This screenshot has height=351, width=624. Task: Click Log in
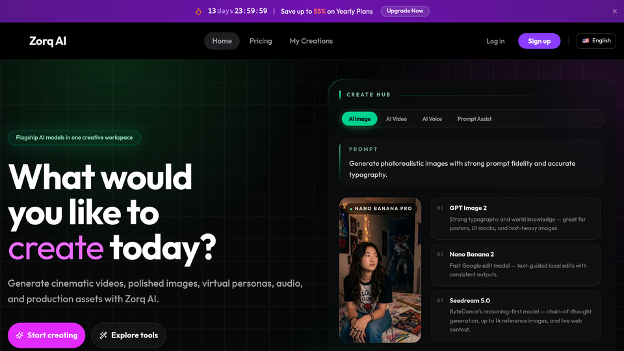point(495,41)
